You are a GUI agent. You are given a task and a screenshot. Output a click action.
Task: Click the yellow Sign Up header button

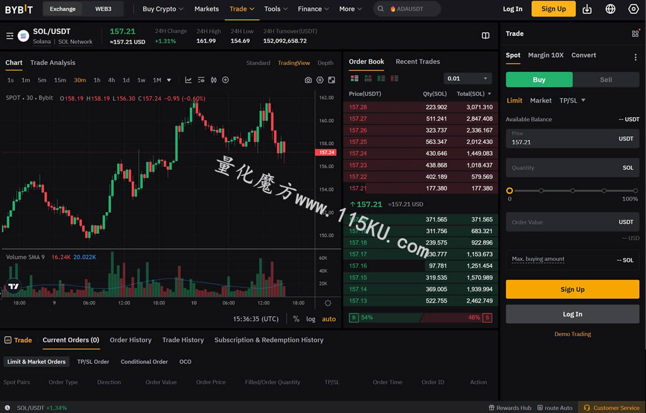click(553, 9)
